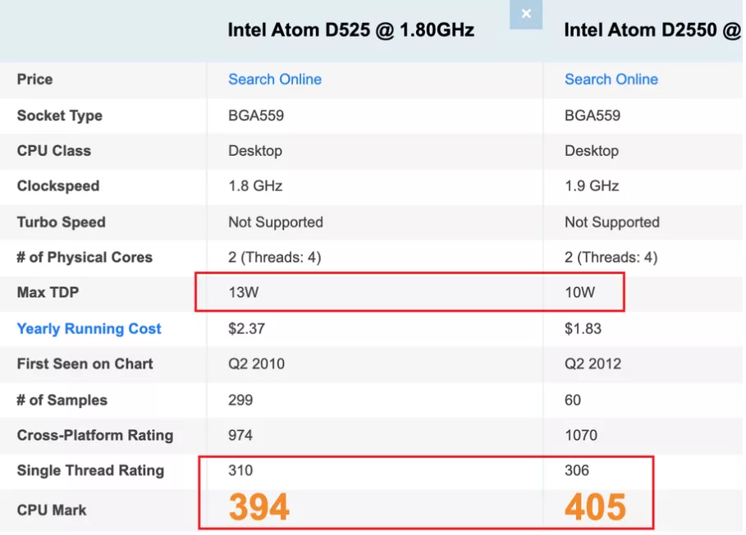746x535 pixels.
Task: Remove Intel Atom D525 column with X icon
Action: [526, 14]
